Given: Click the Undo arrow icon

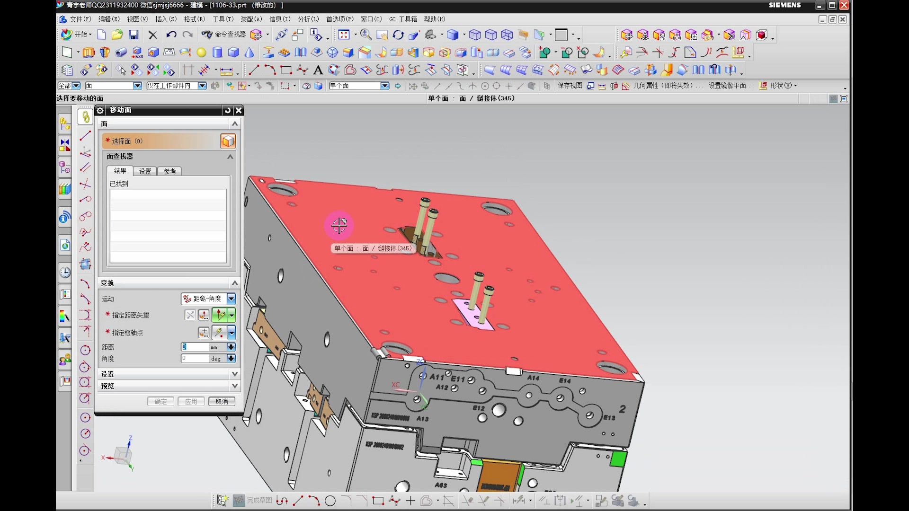Looking at the screenshot, I should [x=171, y=35].
